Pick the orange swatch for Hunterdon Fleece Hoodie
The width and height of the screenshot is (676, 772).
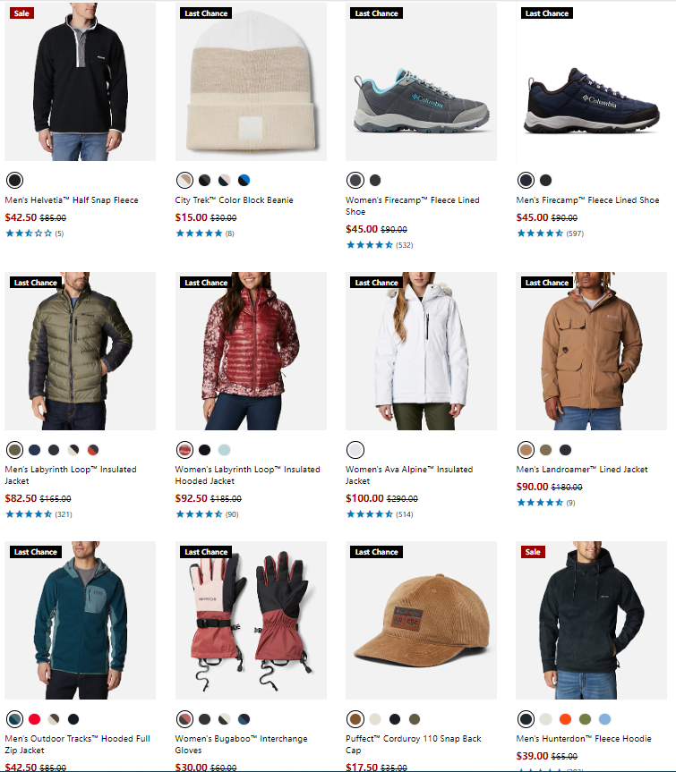[x=565, y=719]
